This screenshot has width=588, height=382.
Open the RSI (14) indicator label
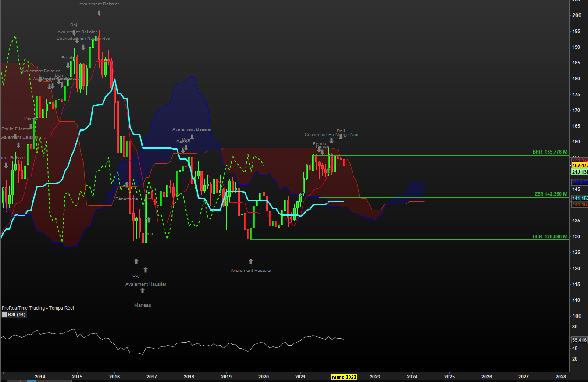(x=17, y=314)
